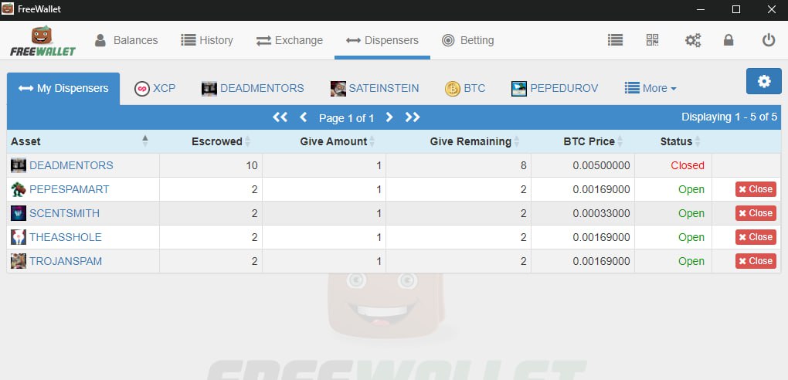
Task: Open the Exchange section
Action: tap(290, 40)
